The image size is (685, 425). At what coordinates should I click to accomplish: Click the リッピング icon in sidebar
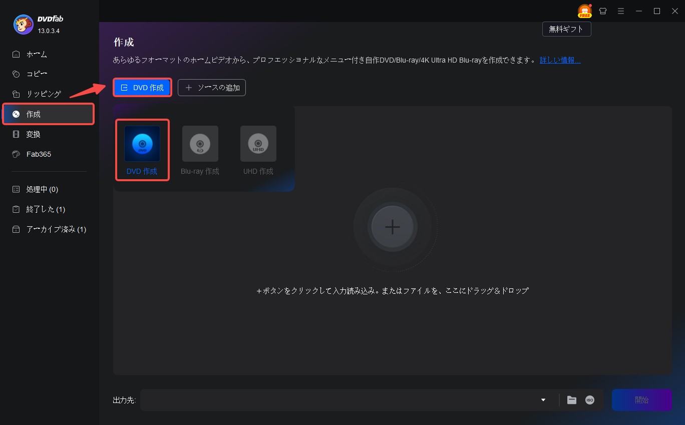[x=17, y=94]
